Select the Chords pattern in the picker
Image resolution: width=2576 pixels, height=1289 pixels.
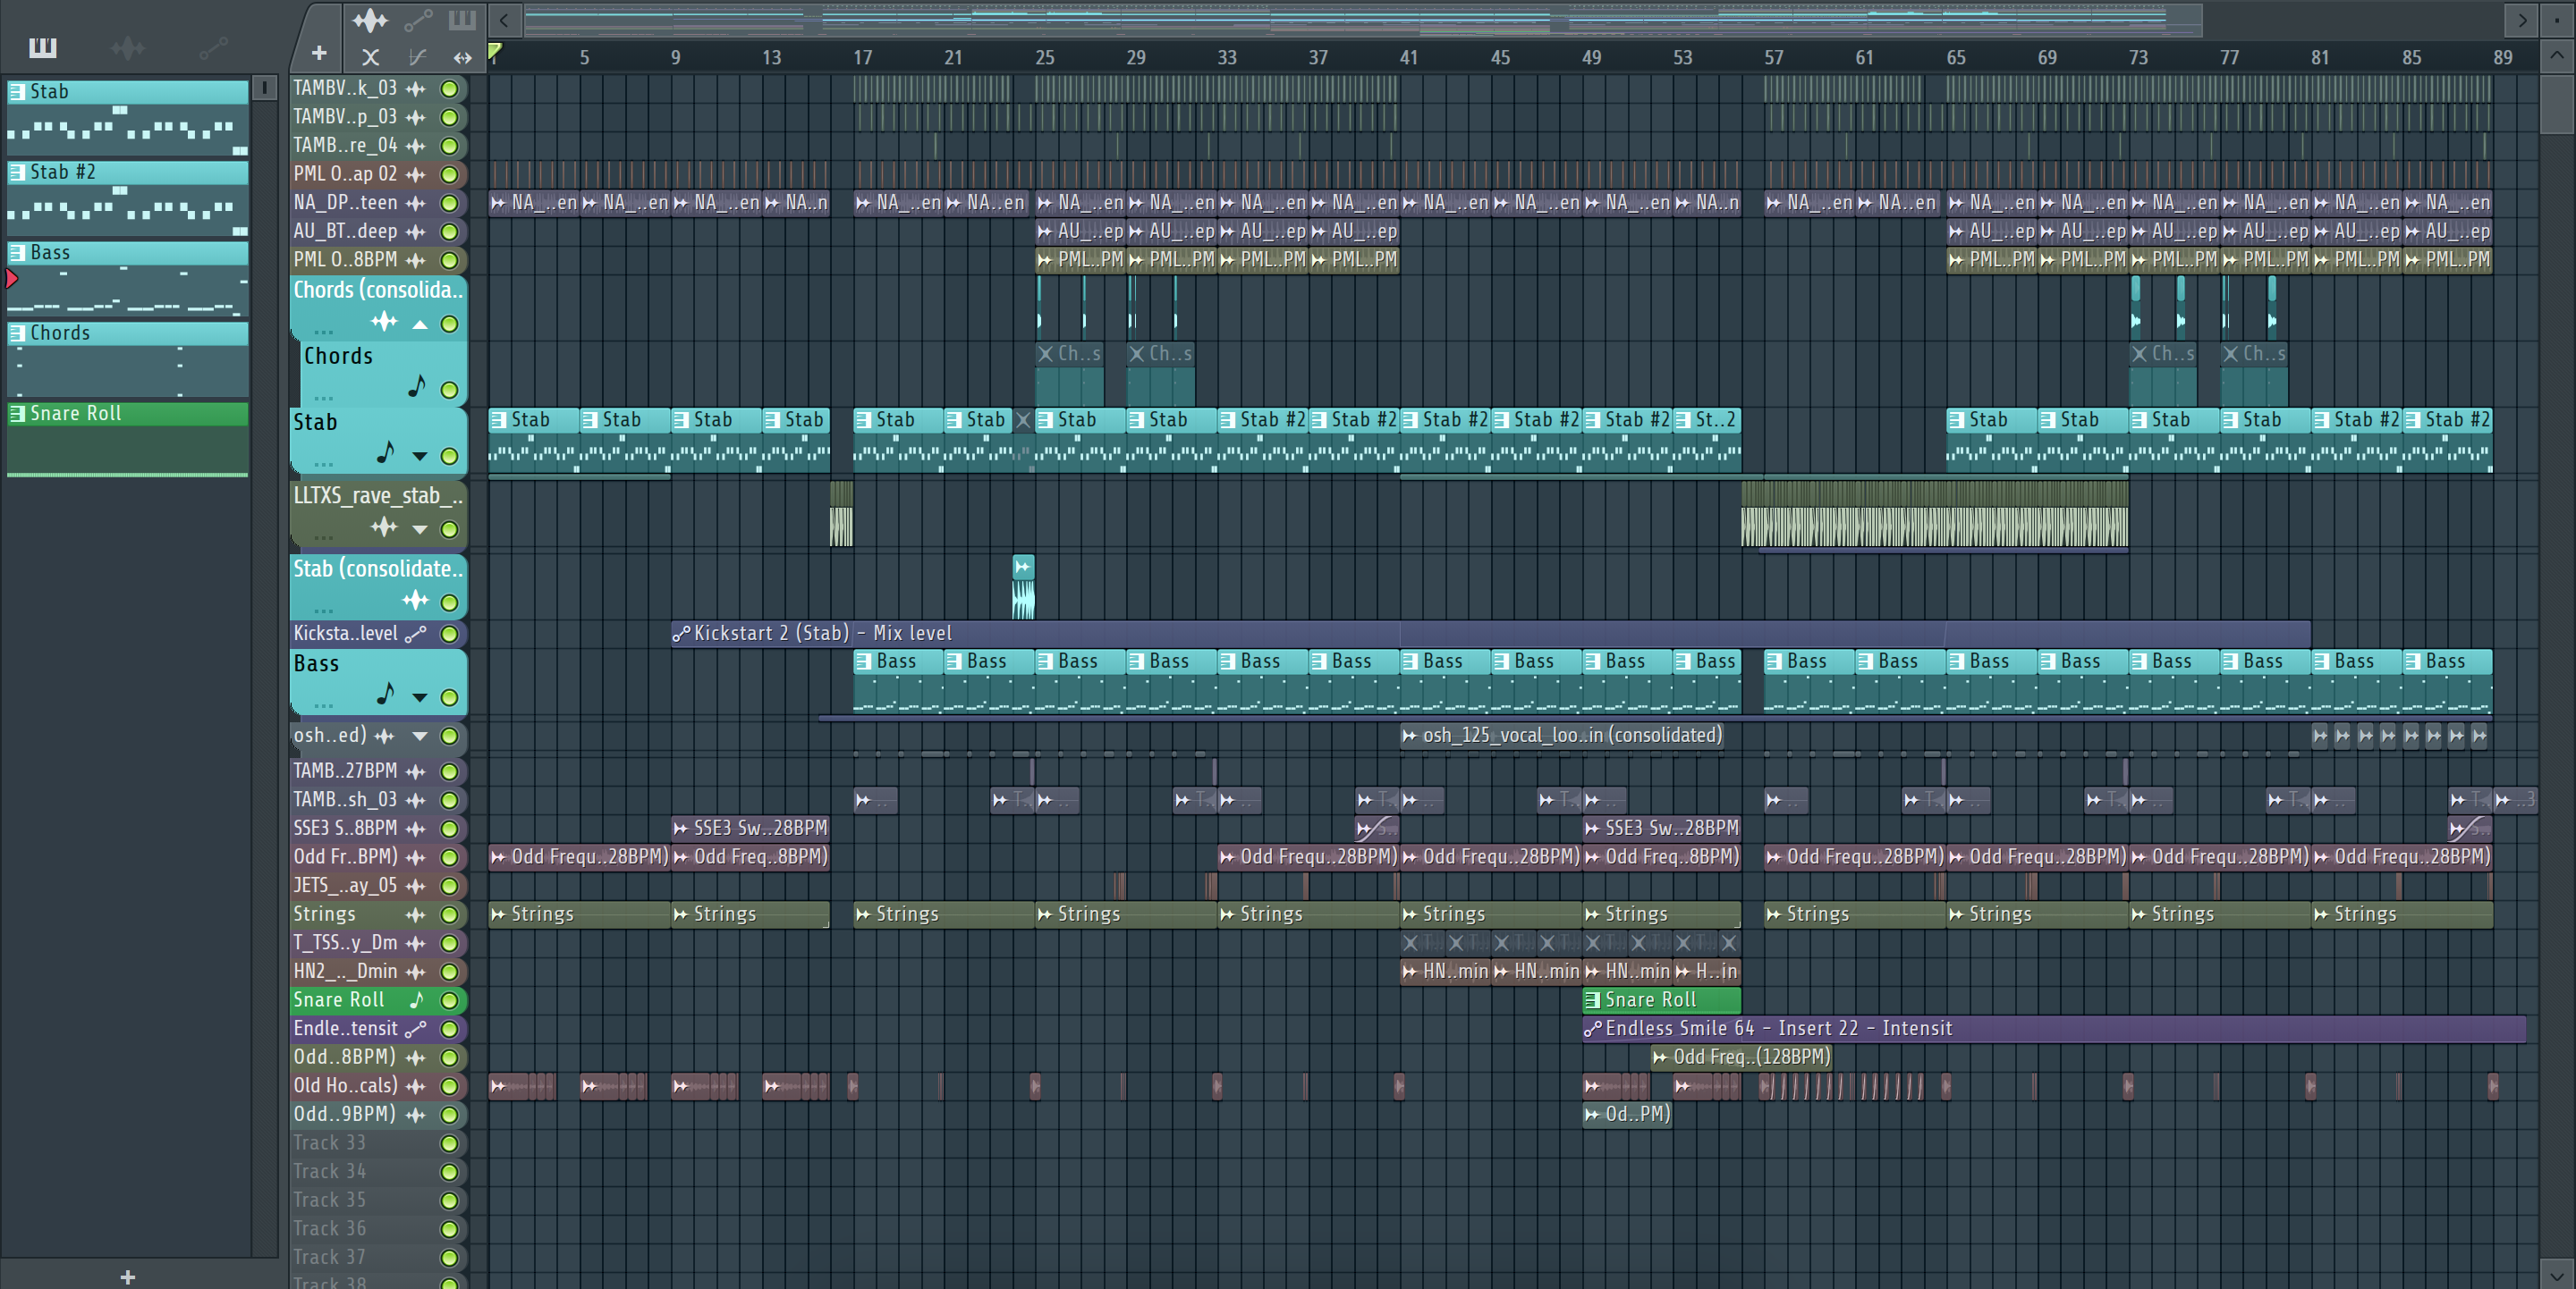(128, 358)
